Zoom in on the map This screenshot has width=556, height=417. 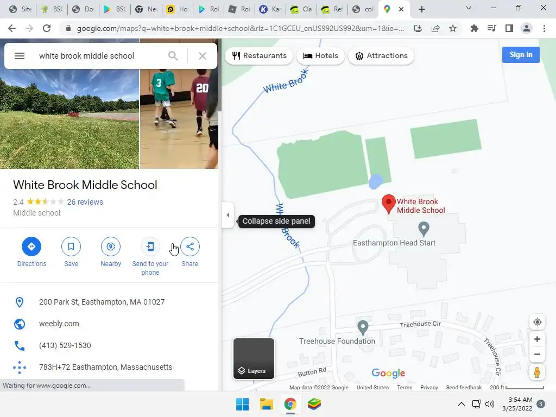(x=537, y=339)
